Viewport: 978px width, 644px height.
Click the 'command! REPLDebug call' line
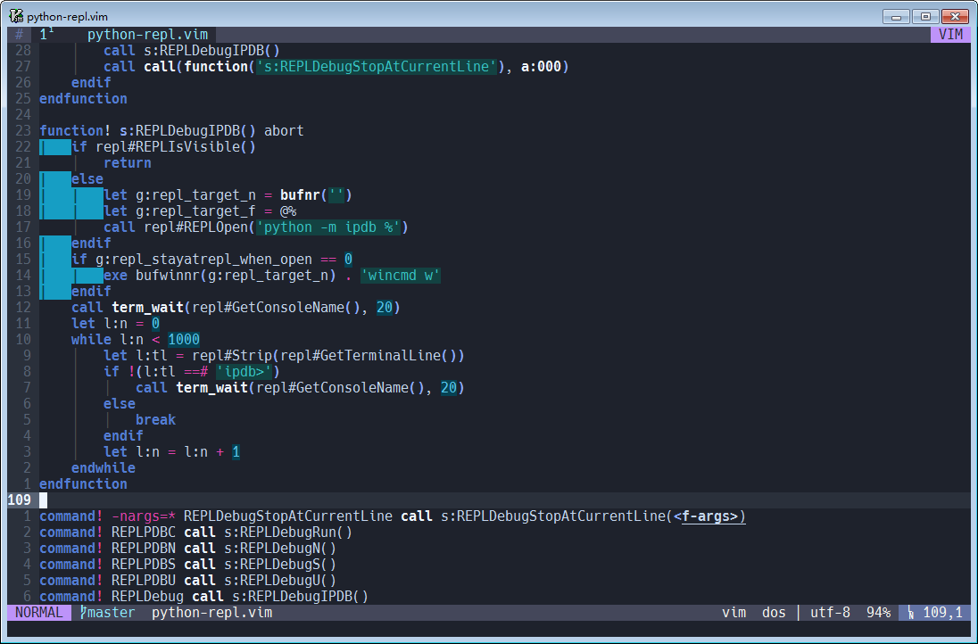tap(204, 597)
